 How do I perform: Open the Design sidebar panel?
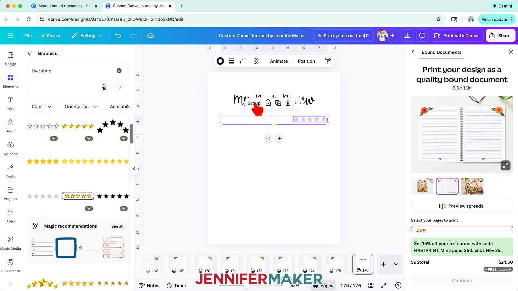(10, 59)
